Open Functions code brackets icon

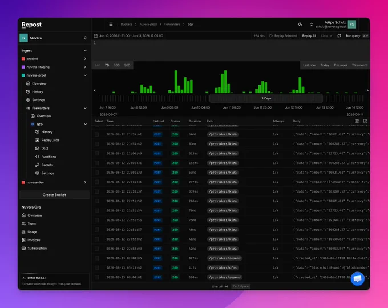click(37, 157)
